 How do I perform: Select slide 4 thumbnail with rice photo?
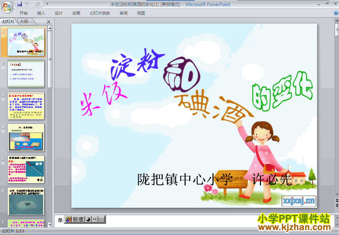click(26, 137)
